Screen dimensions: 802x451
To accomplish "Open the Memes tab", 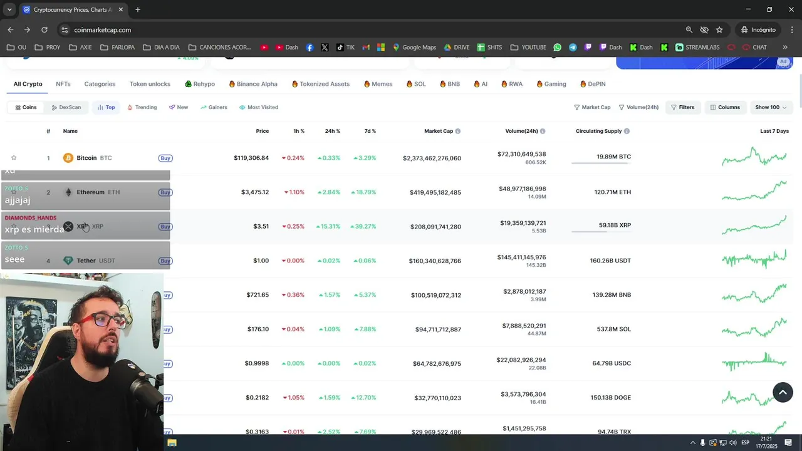I will click(378, 84).
